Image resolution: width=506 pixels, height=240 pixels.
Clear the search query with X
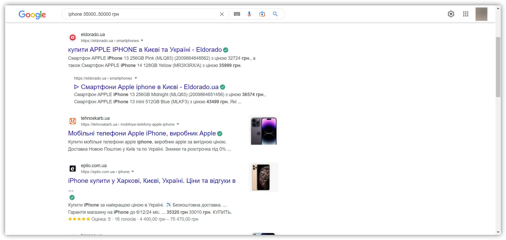[222, 14]
